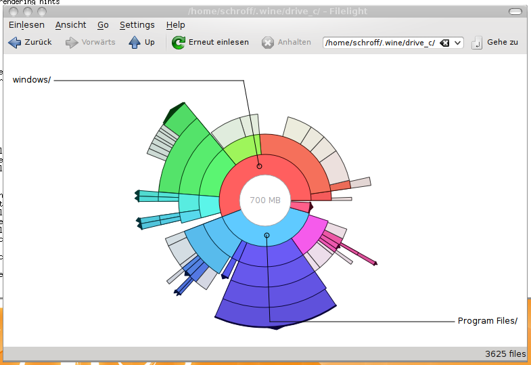Click the Vorwärts forward arrow icon

(x=72, y=43)
